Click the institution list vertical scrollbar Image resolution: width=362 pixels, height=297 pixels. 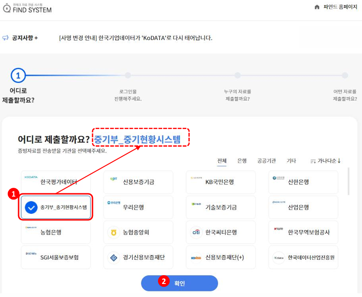[x=349, y=182]
